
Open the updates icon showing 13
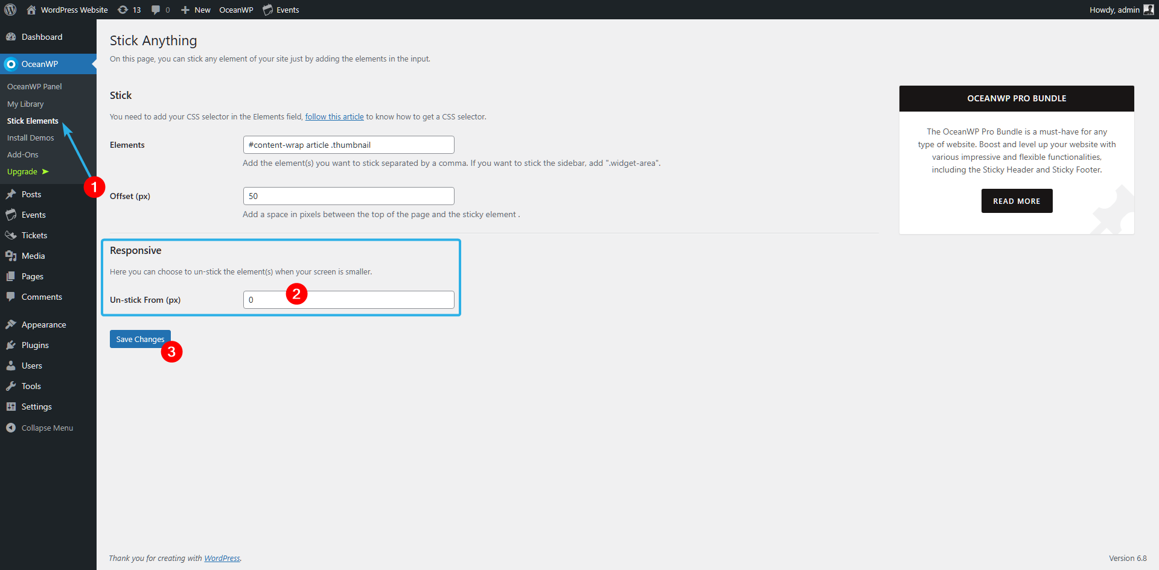pos(123,10)
